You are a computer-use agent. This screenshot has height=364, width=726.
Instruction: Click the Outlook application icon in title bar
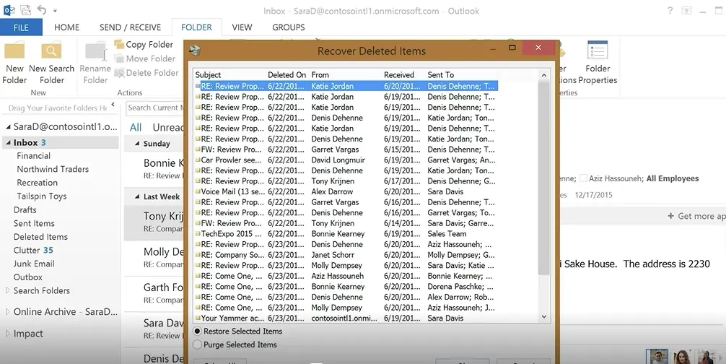click(x=9, y=10)
